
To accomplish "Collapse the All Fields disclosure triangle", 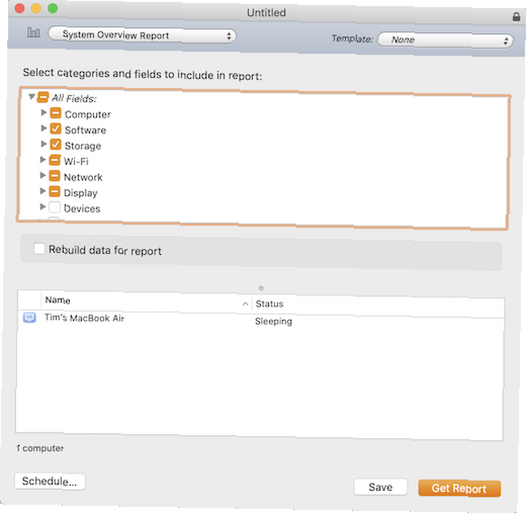I will pos(32,97).
